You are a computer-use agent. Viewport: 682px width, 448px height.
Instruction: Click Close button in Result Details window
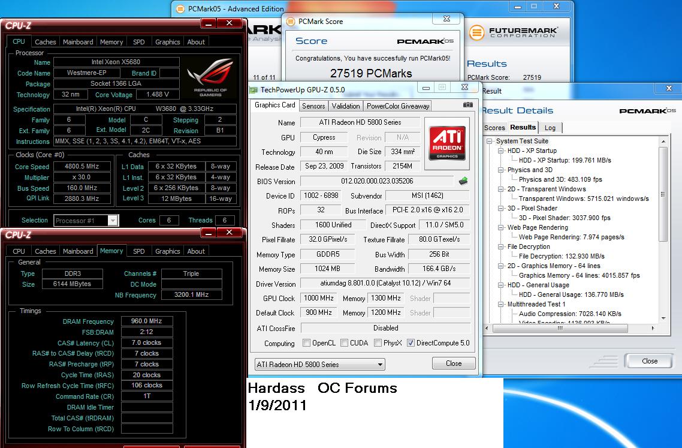(650, 361)
